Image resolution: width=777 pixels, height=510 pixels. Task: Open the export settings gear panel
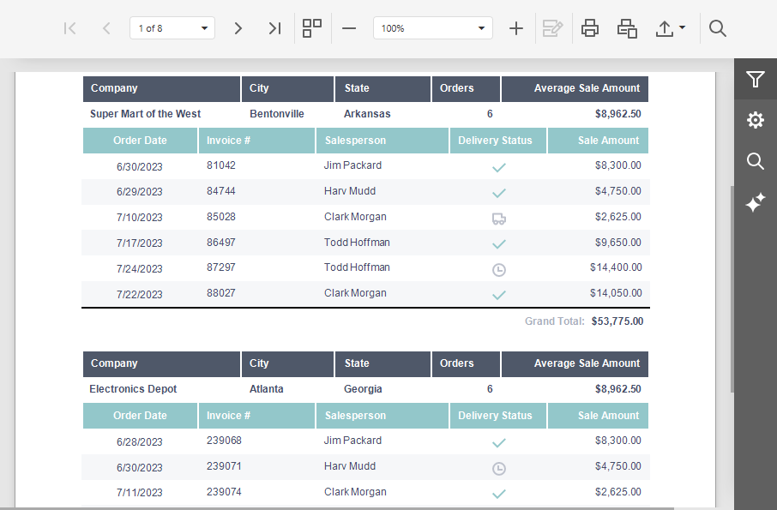pyautogui.click(x=756, y=120)
